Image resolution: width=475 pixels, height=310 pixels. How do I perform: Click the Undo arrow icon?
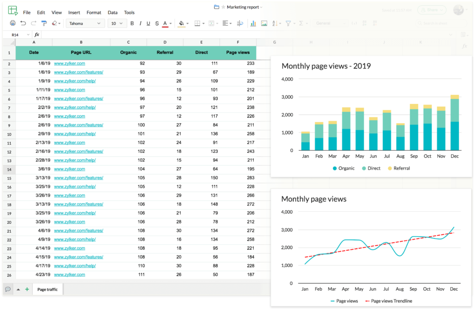(23, 23)
